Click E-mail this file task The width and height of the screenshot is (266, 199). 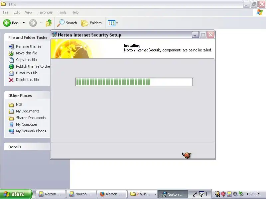click(x=27, y=73)
